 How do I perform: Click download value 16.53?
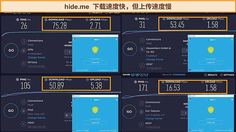(173, 88)
